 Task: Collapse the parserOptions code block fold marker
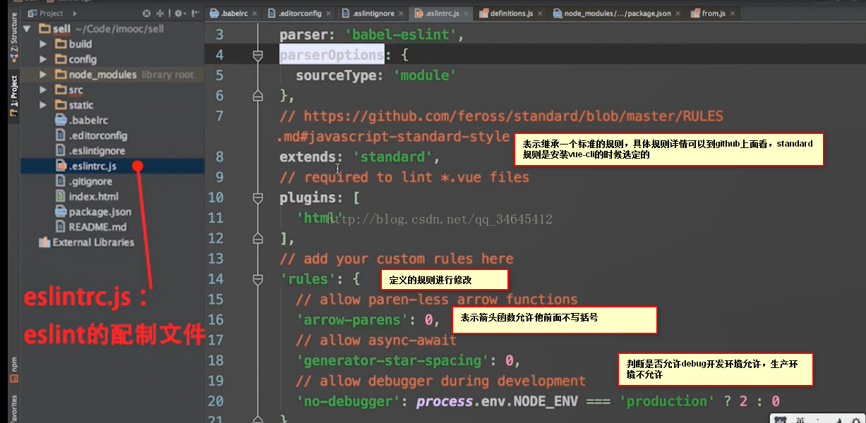tap(258, 55)
